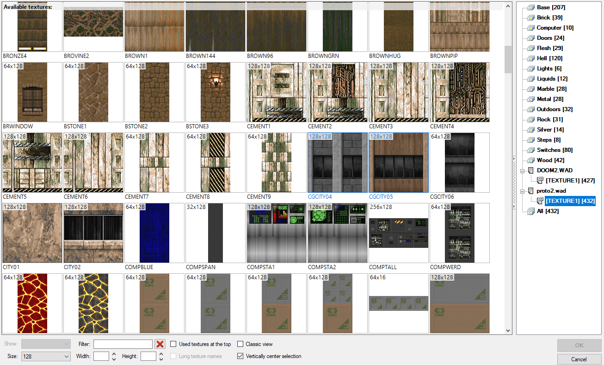This screenshot has height=365, width=604.
Task: Click the vertical scrollbar down arrow
Action: tap(508, 331)
